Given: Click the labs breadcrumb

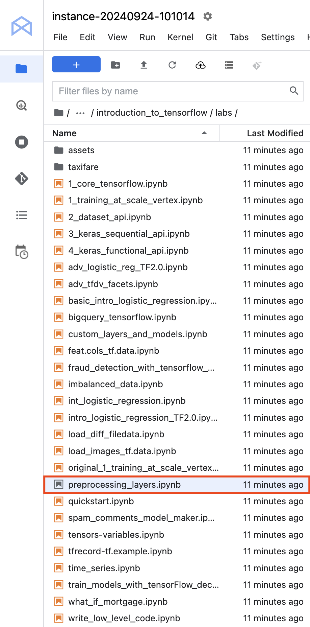Looking at the screenshot, I should click(224, 113).
